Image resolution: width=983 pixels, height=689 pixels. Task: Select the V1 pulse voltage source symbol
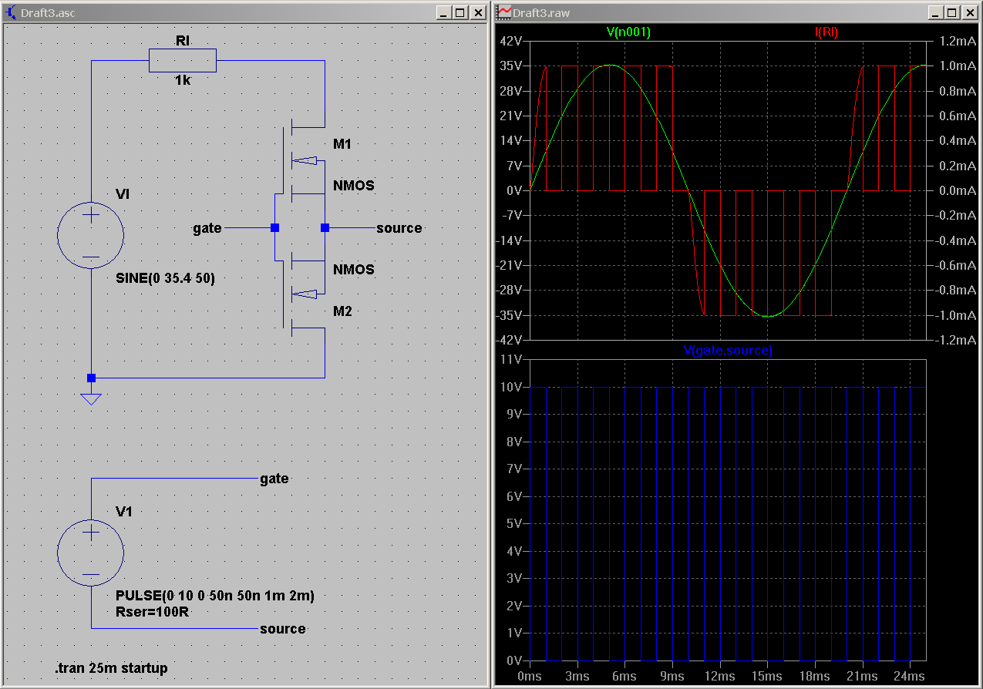click(91, 553)
